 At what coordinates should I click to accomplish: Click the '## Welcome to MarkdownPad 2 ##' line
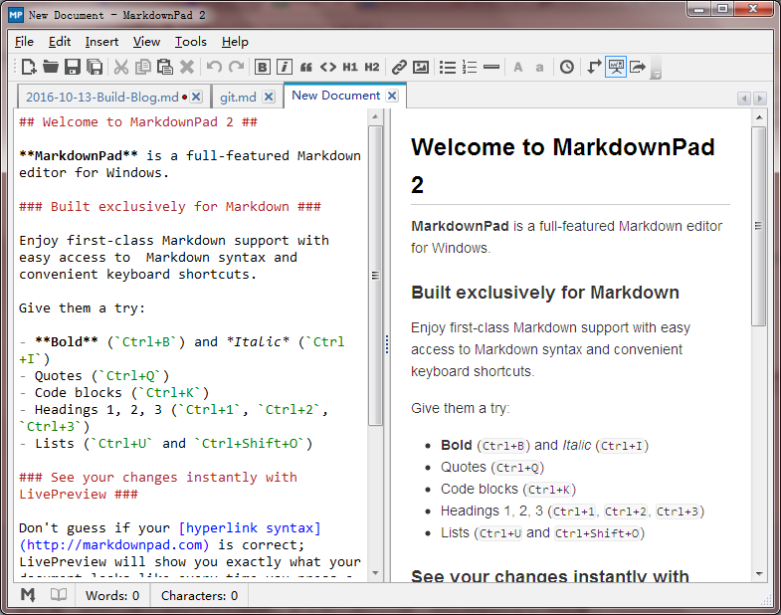click(x=138, y=122)
